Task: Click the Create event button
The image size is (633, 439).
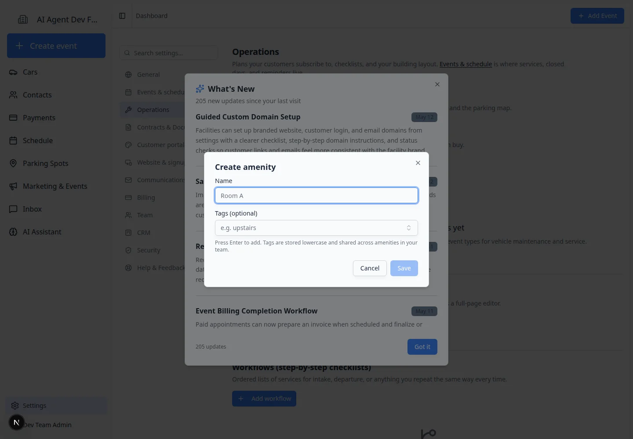Action: [56, 46]
